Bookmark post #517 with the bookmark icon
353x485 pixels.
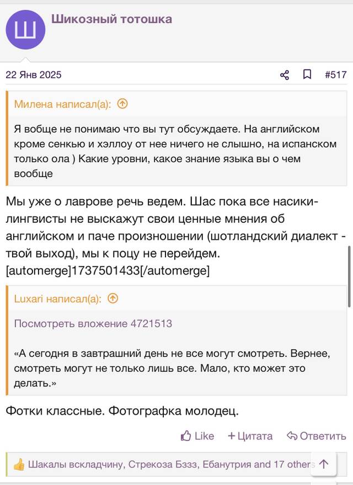(x=307, y=74)
